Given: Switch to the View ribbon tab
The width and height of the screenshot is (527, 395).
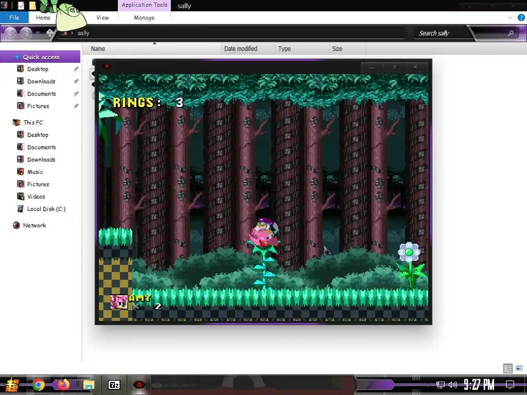Looking at the screenshot, I should (x=102, y=17).
